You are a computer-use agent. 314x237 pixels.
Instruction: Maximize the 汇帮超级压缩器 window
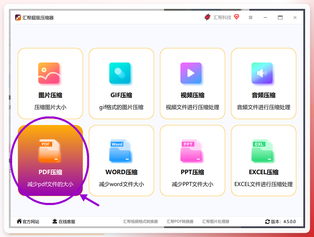280,17
